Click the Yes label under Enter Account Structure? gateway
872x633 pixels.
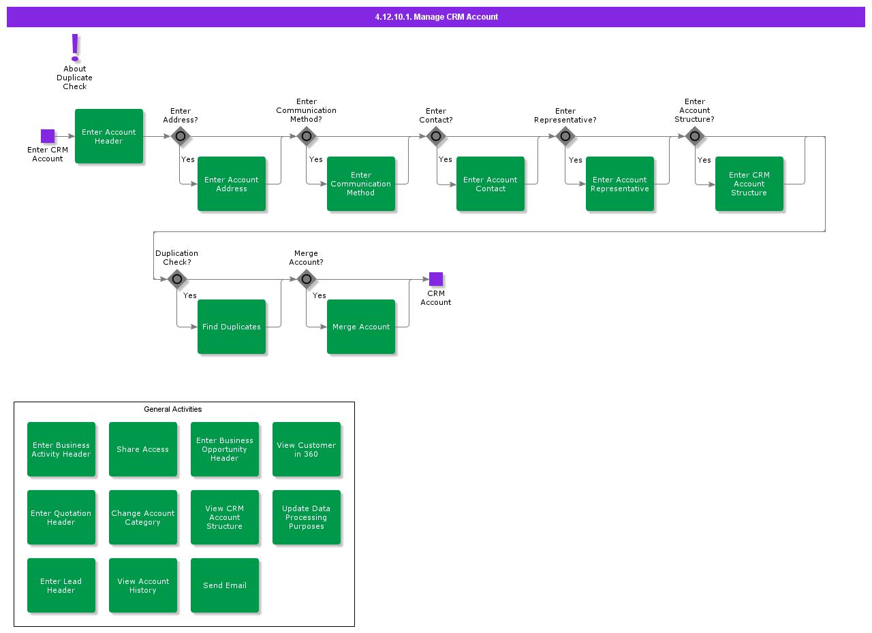click(704, 160)
